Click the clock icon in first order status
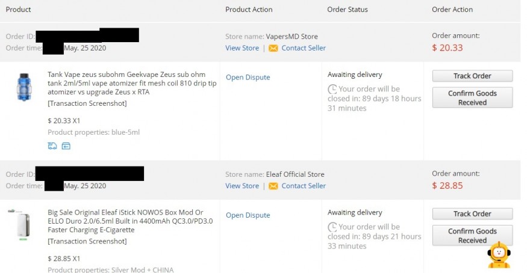 [332, 89]
